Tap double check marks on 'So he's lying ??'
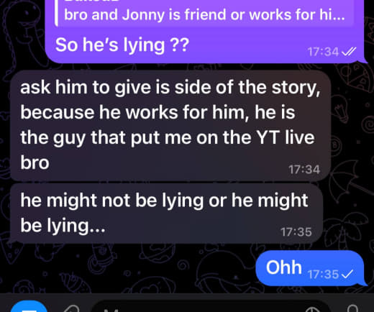The height and width of the screenshot is (312, 374). tap(349, 51)
